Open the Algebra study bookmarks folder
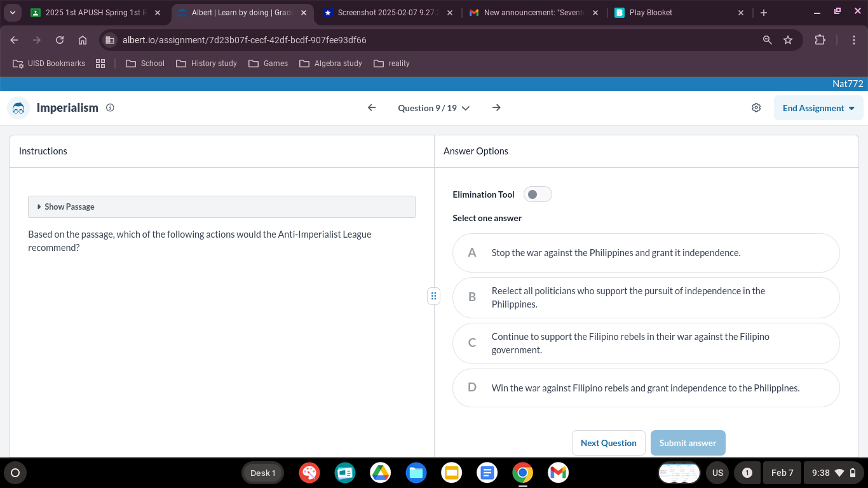Image resolution: width=868 pixels, height=488 pixels. click(330, 64)
